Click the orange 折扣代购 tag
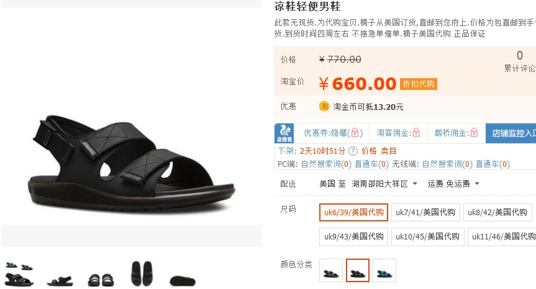The height and width of the screenshot is (289, 536). point(419,84)
